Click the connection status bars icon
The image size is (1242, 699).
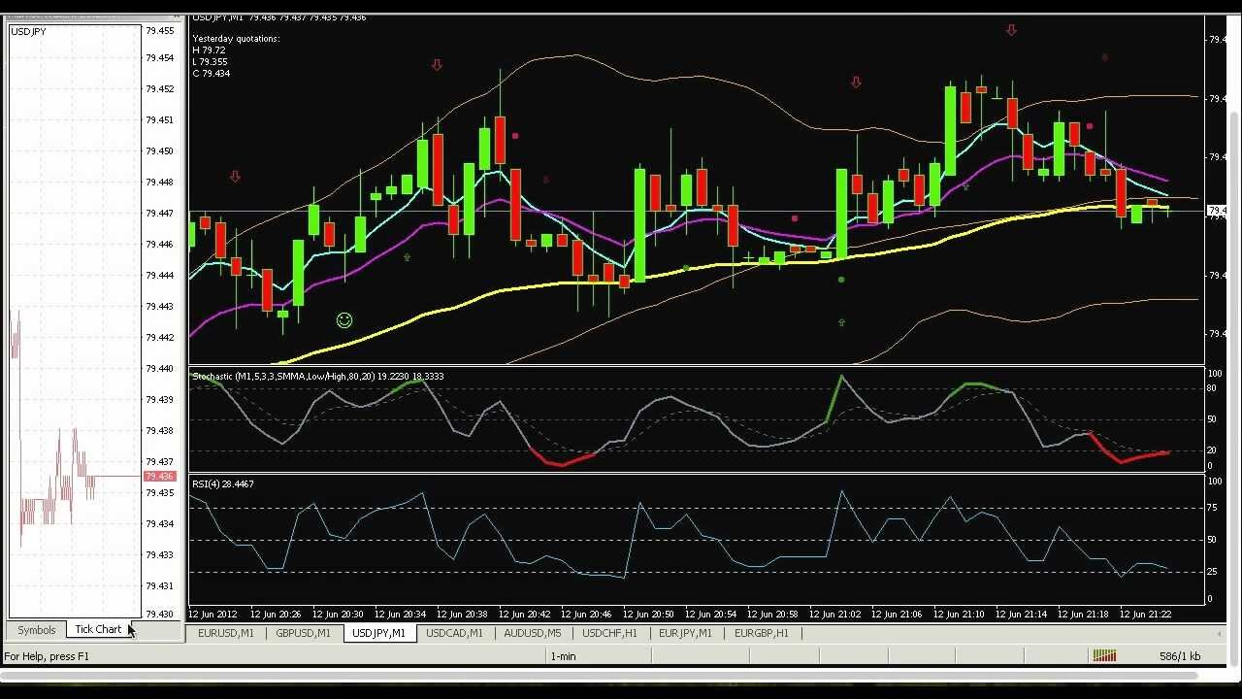pyautogui.click(x=1104, y=656)
